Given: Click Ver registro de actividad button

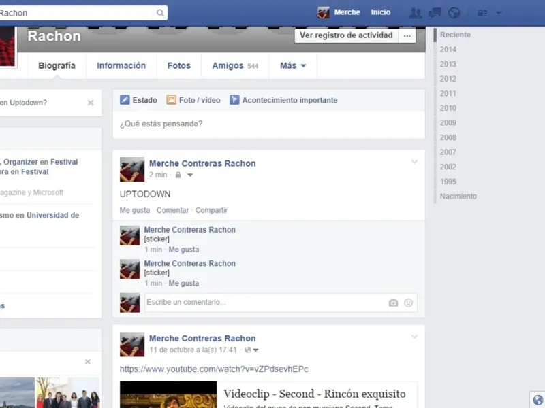Looking at the screenshot, I should (x=346, y=35).
